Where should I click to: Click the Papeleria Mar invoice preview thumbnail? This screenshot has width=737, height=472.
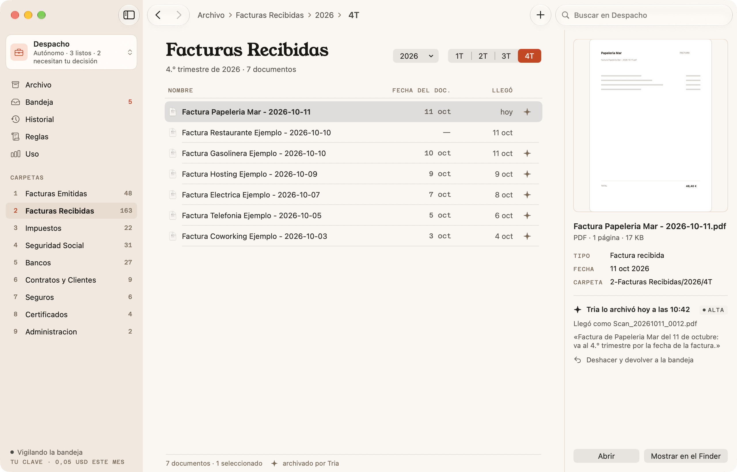(650, 125)
